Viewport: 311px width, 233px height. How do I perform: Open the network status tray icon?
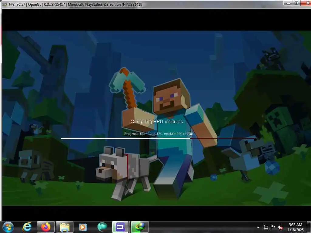(265, 227)
